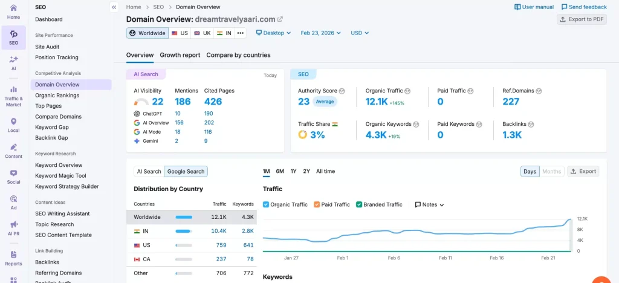Select the All time range
The image size is (619, 283).
point(325,171)
